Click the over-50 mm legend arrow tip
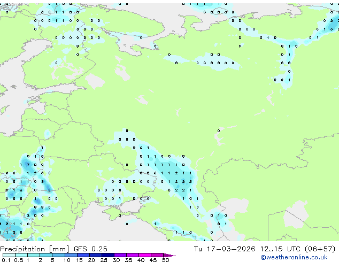The height and width of the screenshot is (262, 339). [169, 255]
